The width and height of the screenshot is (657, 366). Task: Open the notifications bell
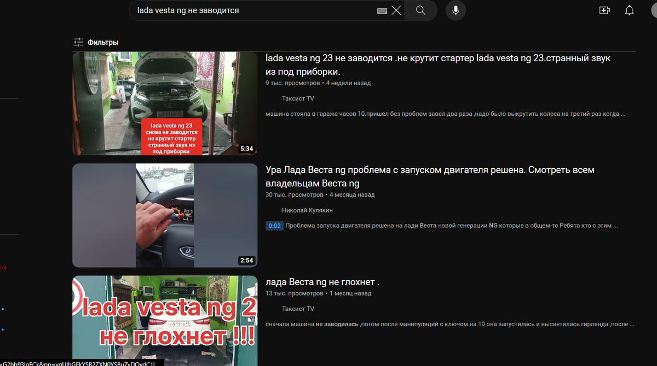pyautogui.click(x=630, y=10)
